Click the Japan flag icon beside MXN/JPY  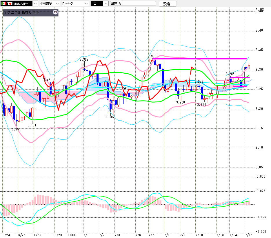[x=10, y=4]
